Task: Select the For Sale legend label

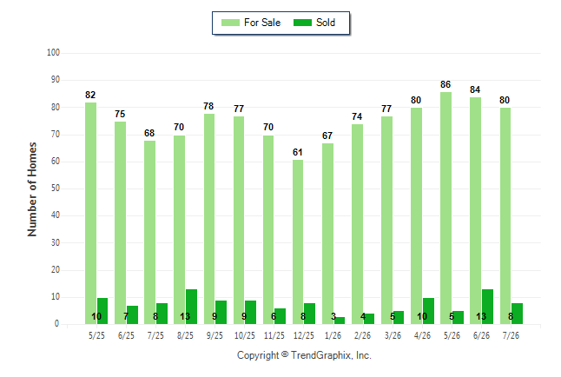Action: tap(262, 23)
